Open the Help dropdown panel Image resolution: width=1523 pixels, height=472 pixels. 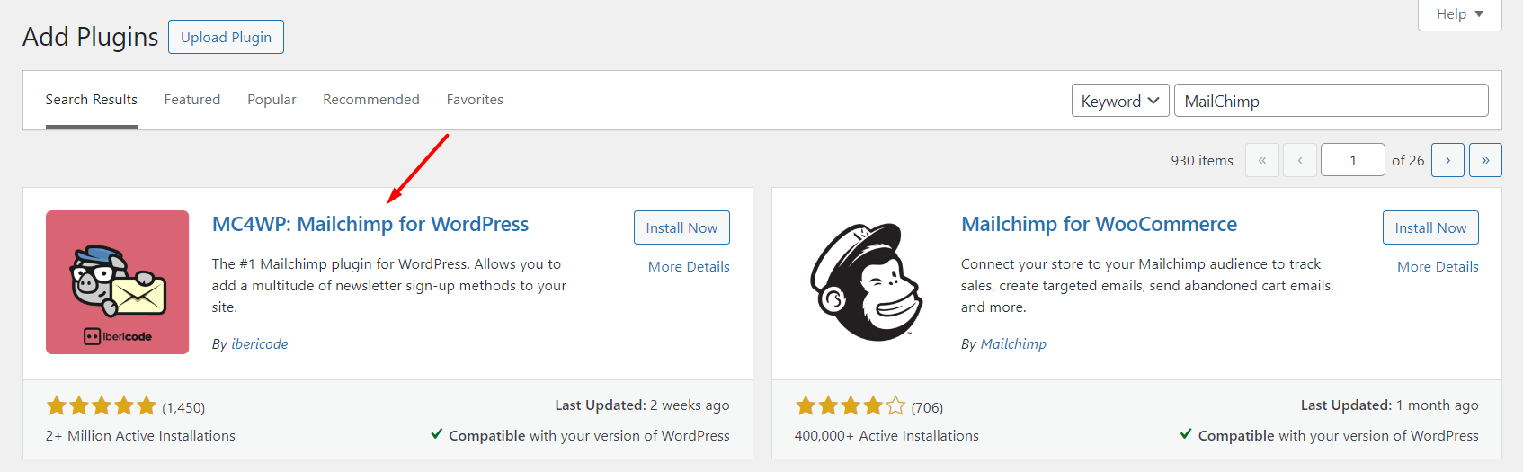(x=1459, y=14)
